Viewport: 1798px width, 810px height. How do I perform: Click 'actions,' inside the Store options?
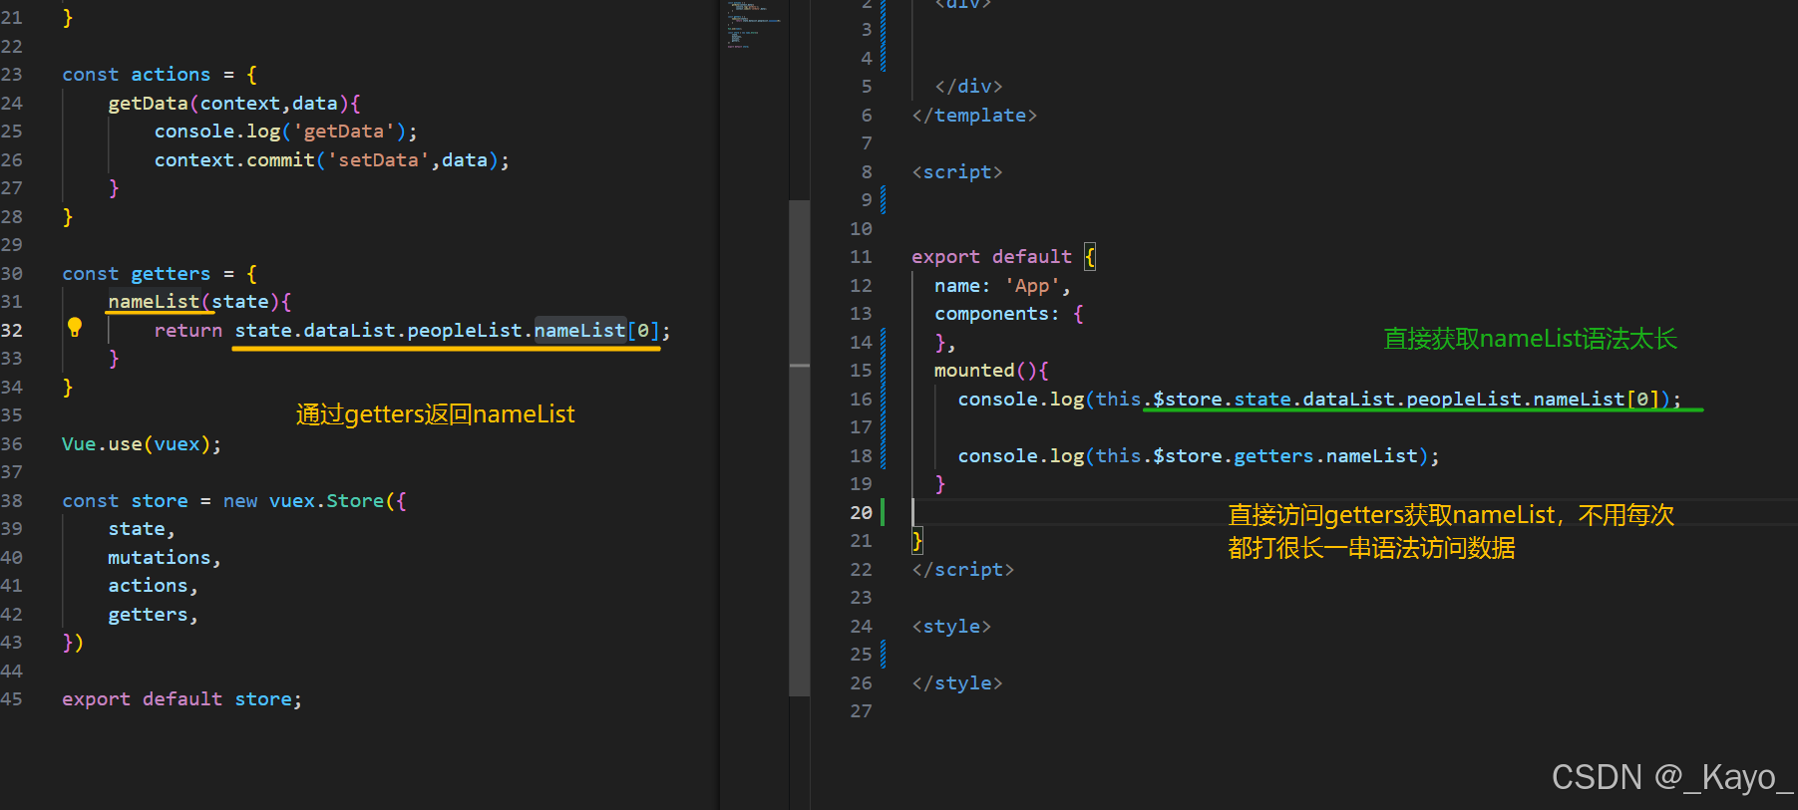coord(153,586)
